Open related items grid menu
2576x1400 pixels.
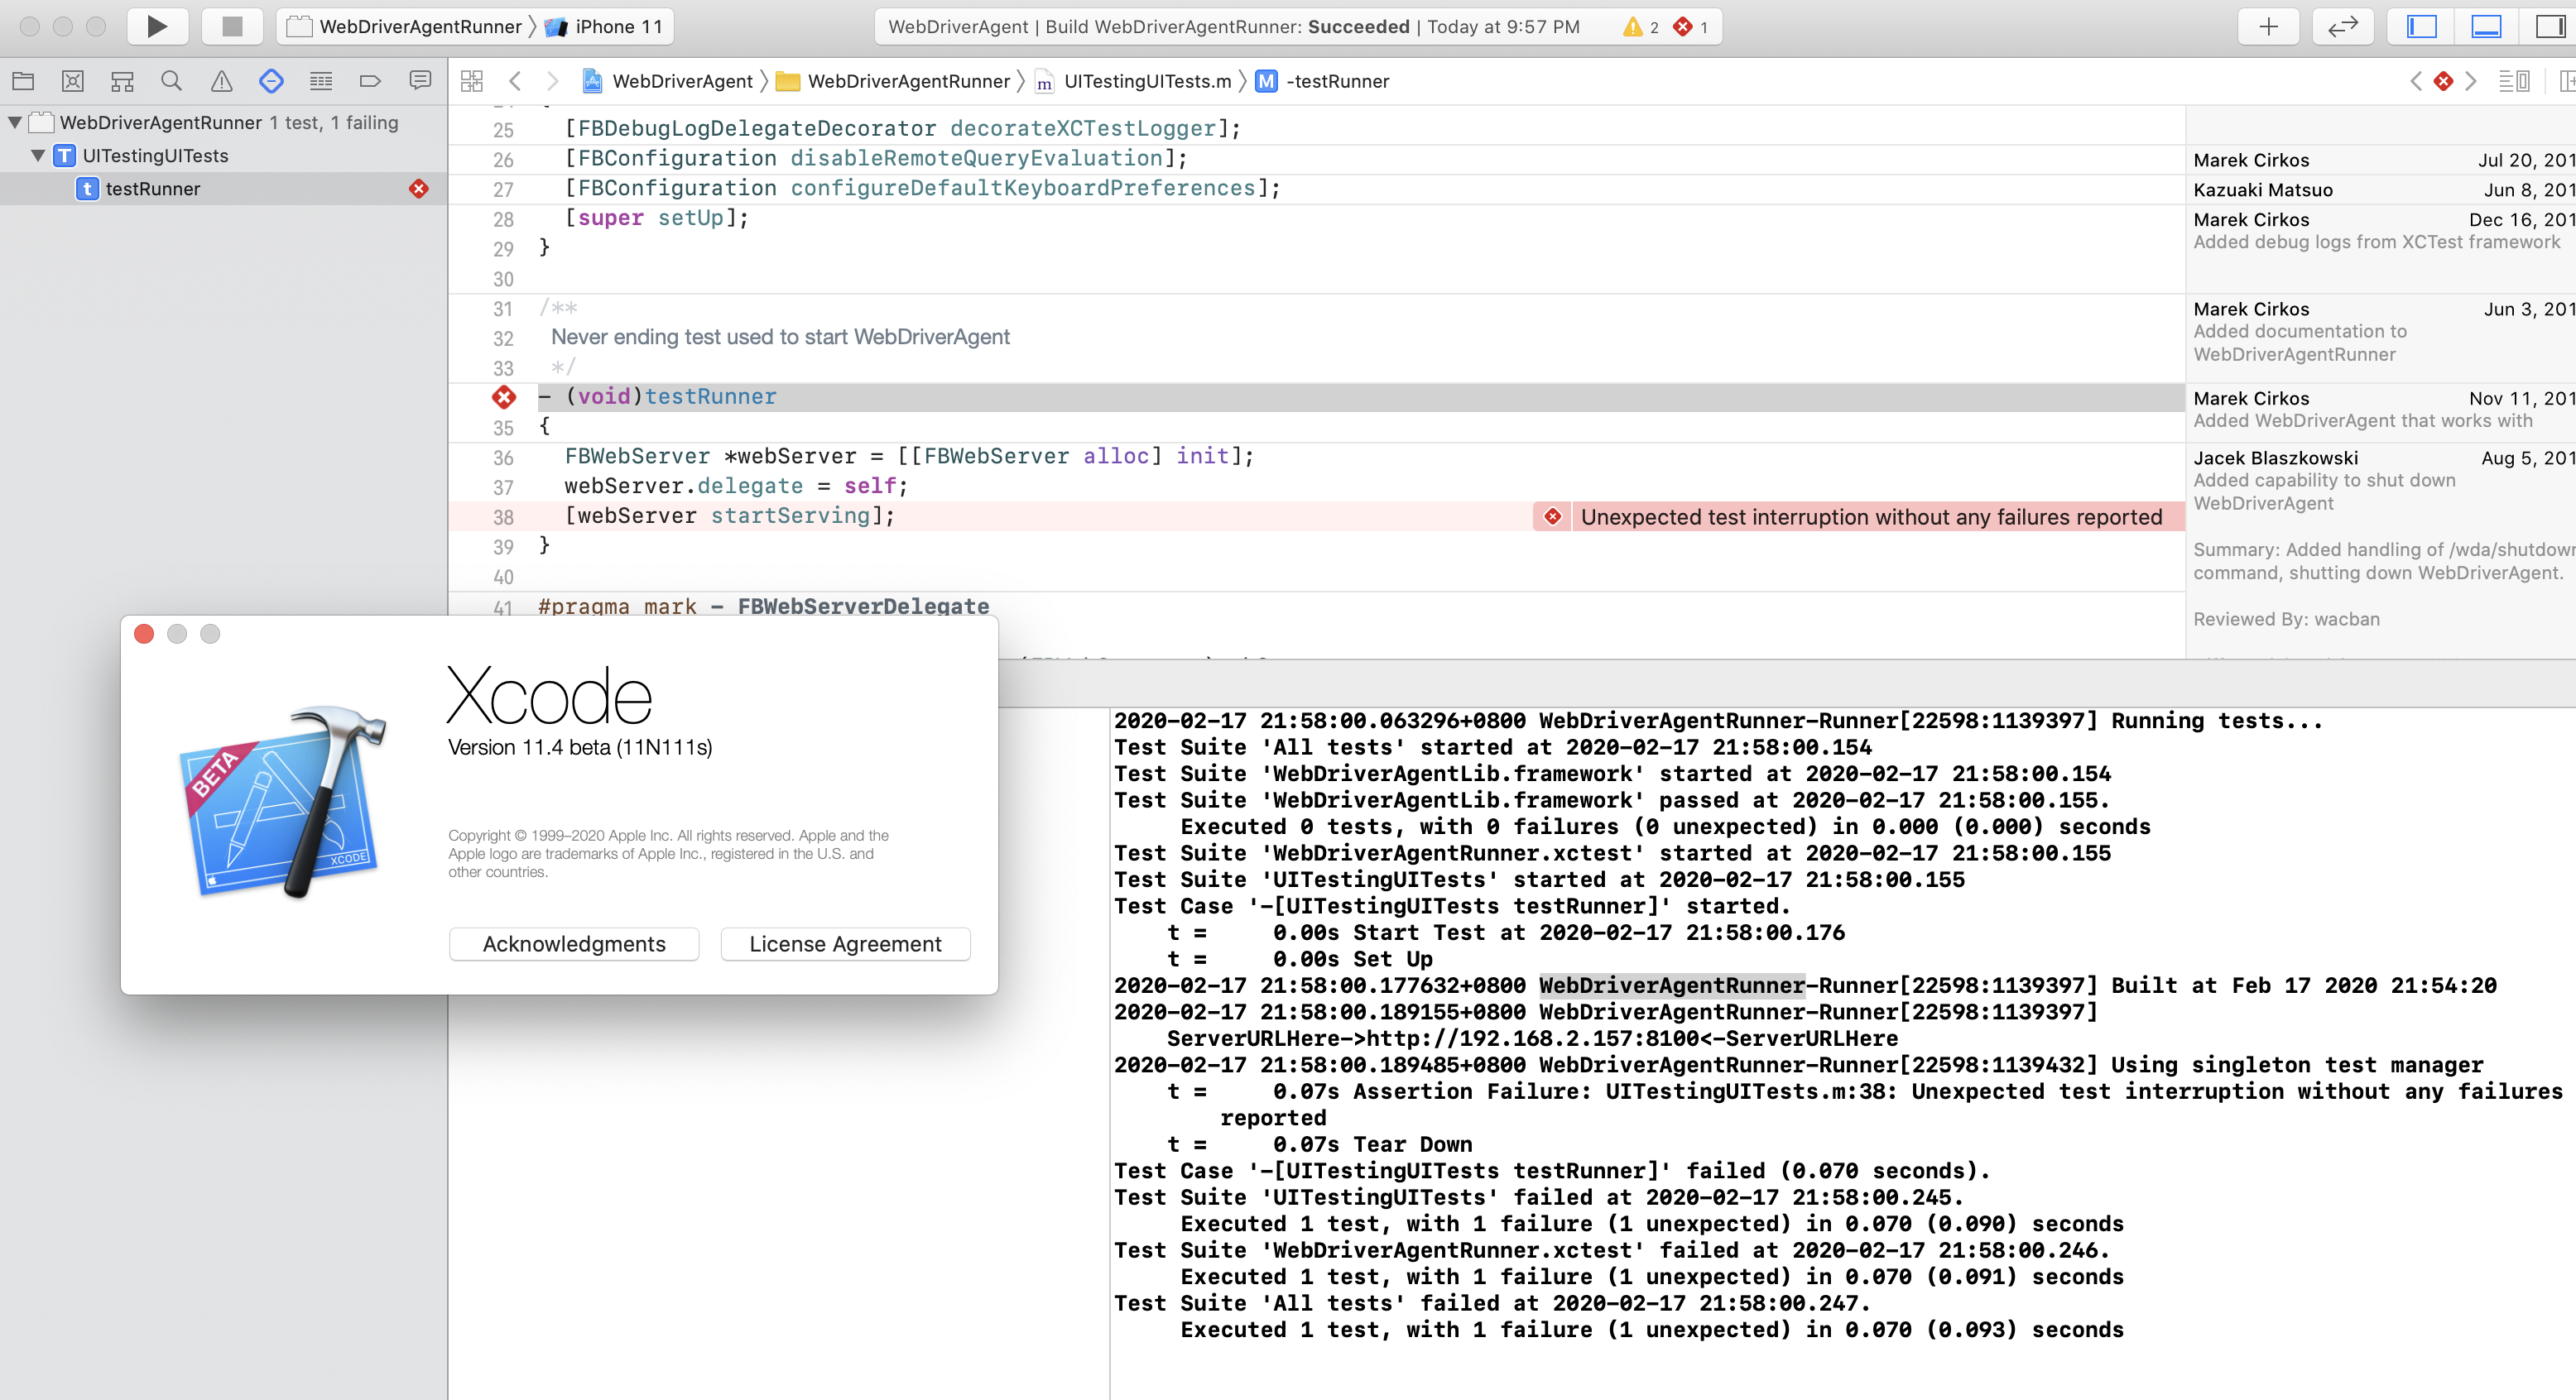click(x=472, y=81)
